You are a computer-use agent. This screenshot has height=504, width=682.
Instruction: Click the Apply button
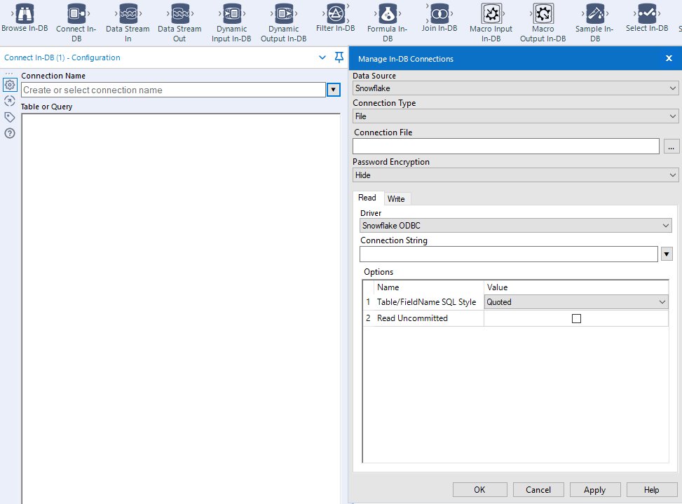point(594,490)
